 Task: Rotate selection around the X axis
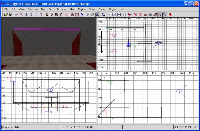click(22, 15)
